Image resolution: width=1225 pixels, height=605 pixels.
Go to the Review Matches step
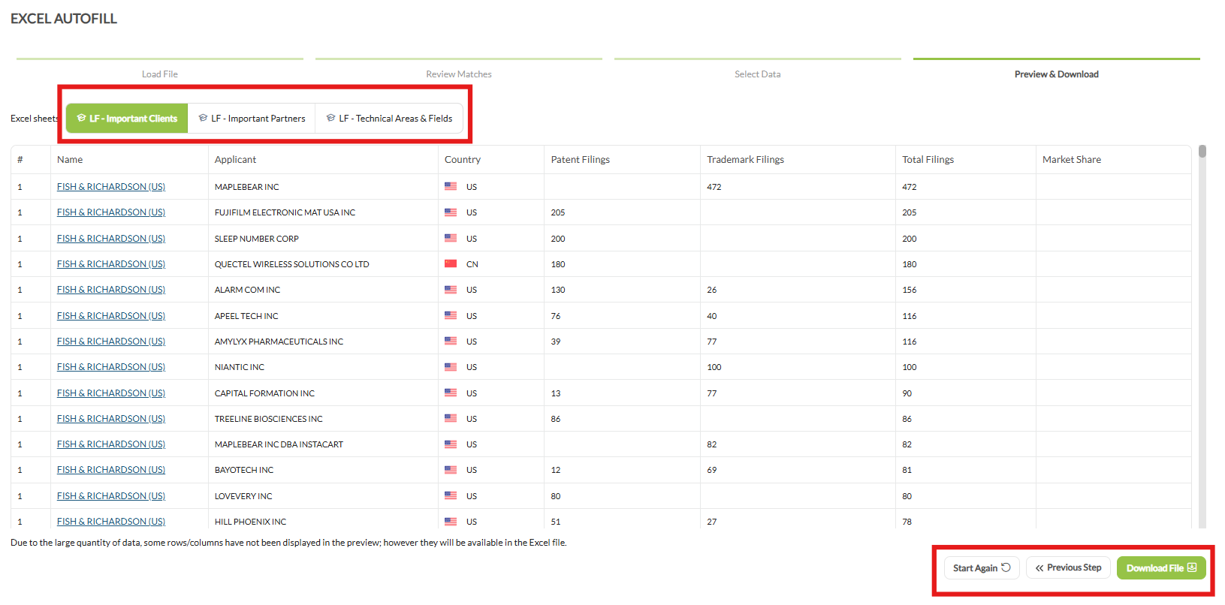459,74
